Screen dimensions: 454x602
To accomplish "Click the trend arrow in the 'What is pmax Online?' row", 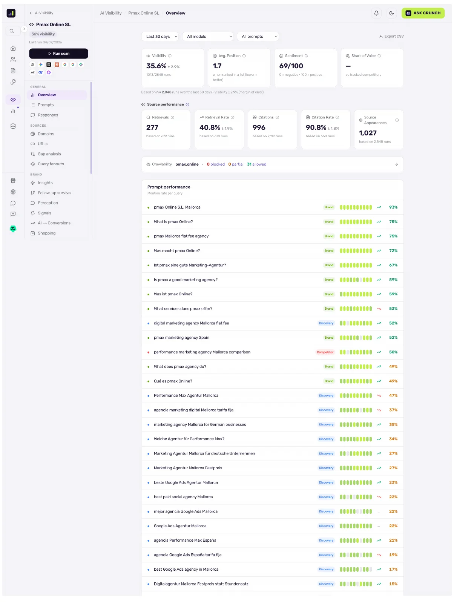I will click(379, 222).
